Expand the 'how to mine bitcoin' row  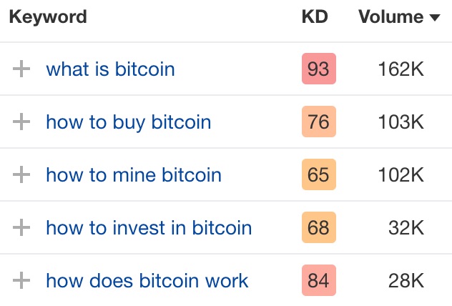(22, 175)
